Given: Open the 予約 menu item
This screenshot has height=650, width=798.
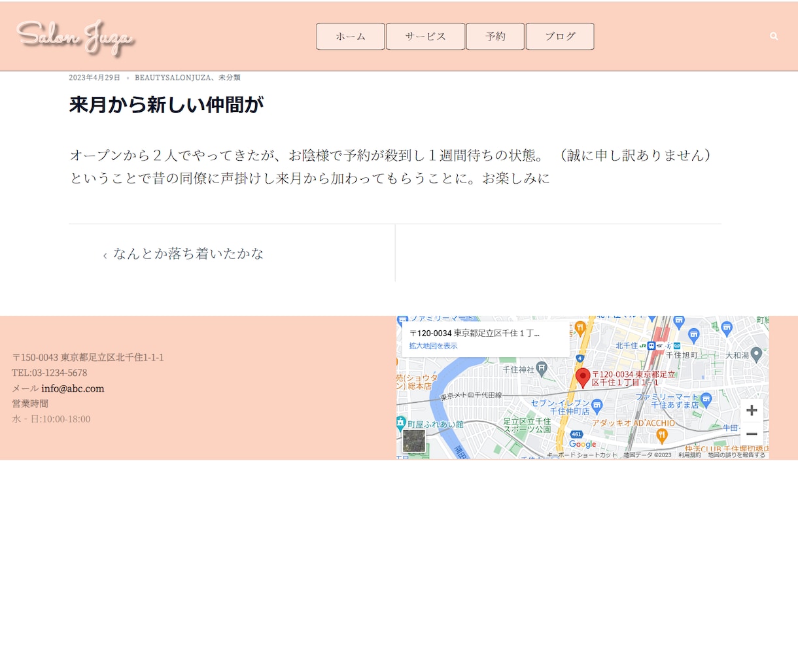Looking at the screenshot, I should 495,37.
